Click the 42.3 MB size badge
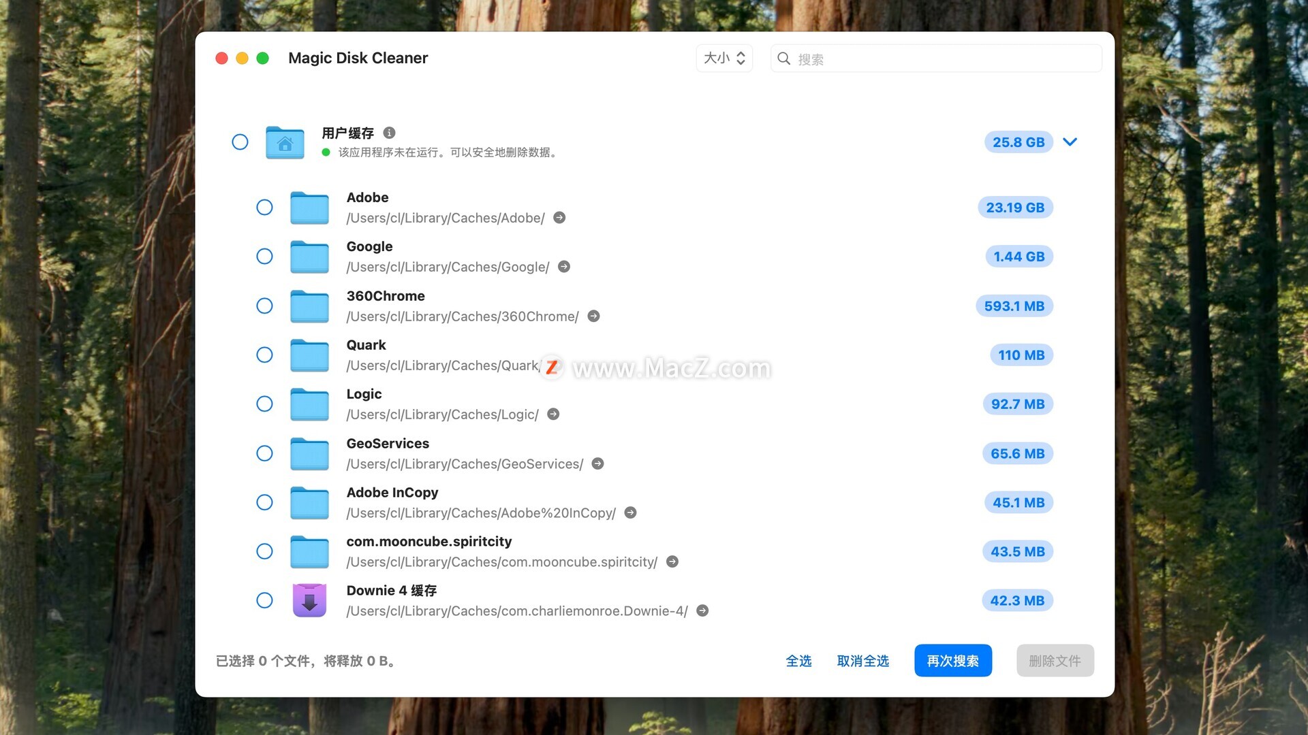Screen dimensions: 1308x735 pos(1017,600)
